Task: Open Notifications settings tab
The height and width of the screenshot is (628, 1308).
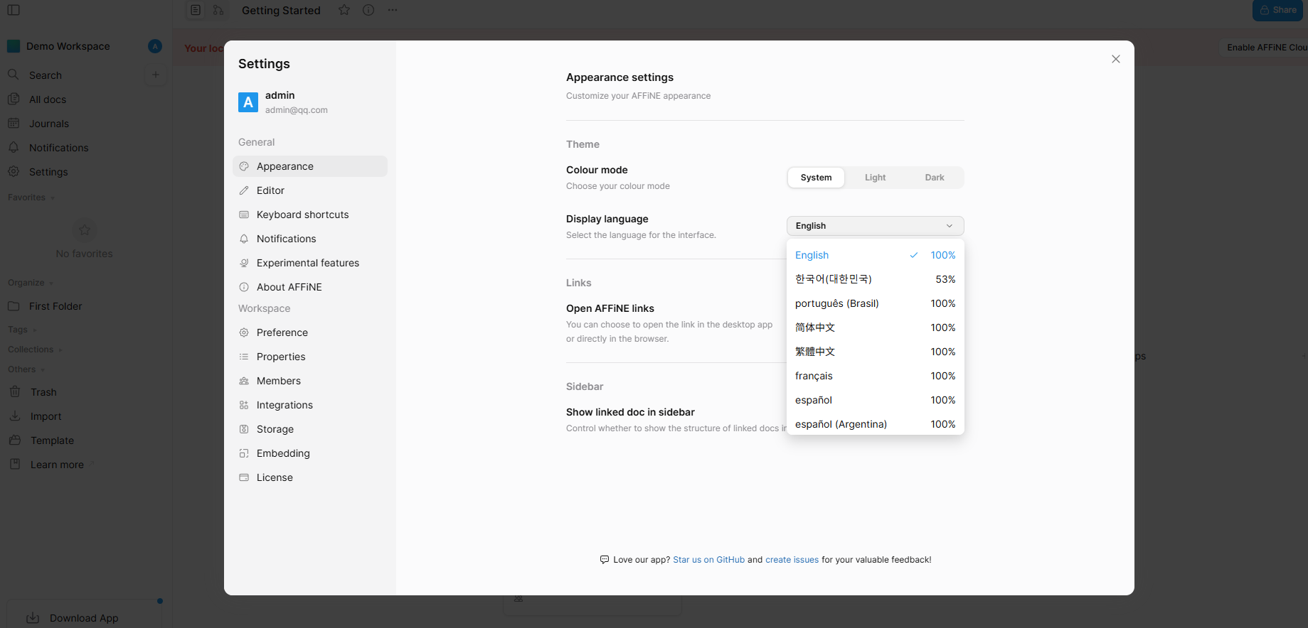Action: point(310,239)
